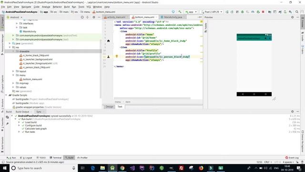This screenshot has width=305, height=172.
Task: Click the SDK Manager toolbar icon
Action: click(290, 11)
